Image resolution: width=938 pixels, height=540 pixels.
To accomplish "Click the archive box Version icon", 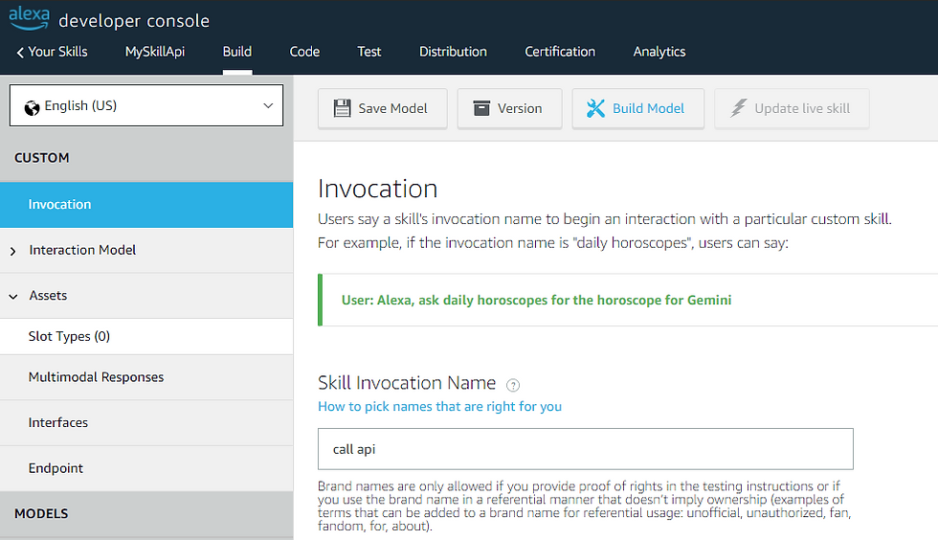I will pyautogui.click(x=481, y=108).
